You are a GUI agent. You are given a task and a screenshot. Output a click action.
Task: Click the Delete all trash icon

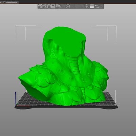pyautogui.click(x=49, y=6)
